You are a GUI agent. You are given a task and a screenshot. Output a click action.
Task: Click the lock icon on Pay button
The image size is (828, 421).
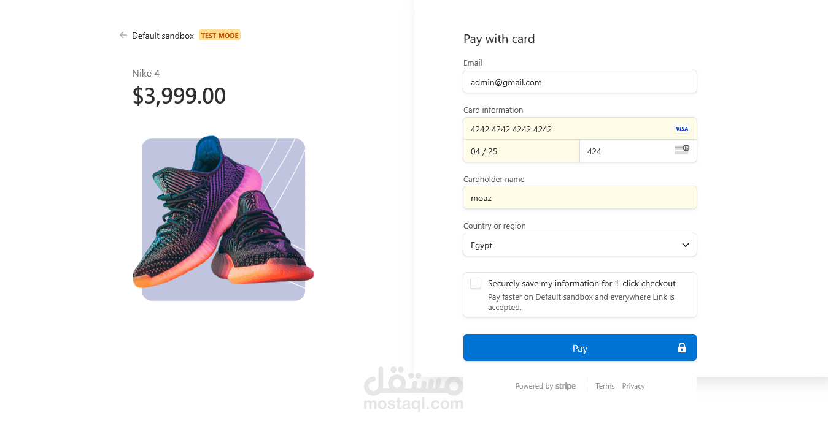[x=681, y=348]
